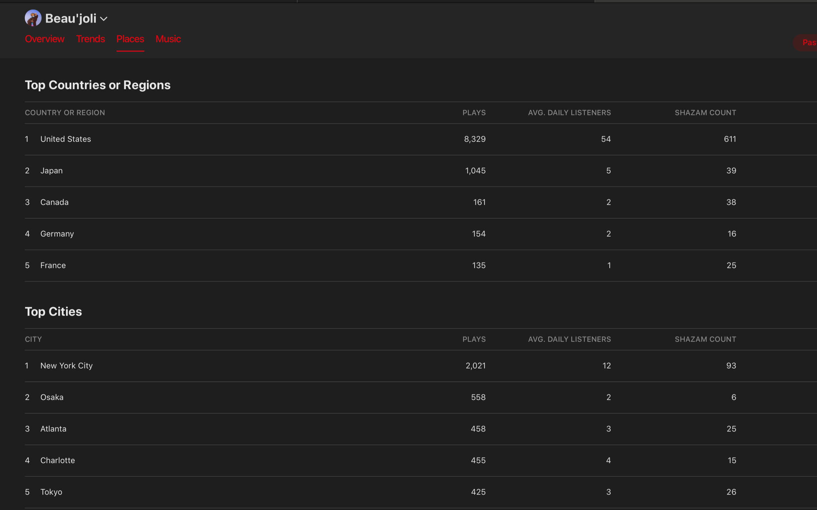Screen dimensions: 817x510
Task: Click Avg. Daily Listeners header in Top Countries
Action: click(x=569, y=113)
